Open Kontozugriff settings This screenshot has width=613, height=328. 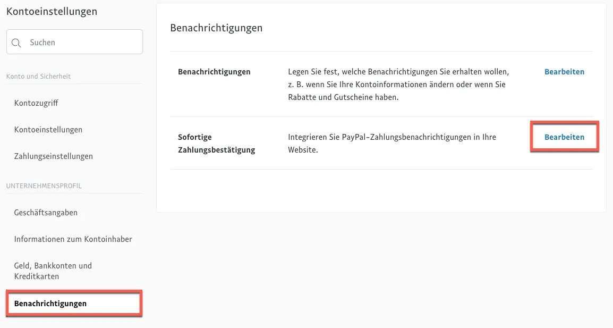click(x=36, y=103)
